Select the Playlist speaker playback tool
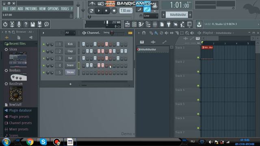 (192, 33)
